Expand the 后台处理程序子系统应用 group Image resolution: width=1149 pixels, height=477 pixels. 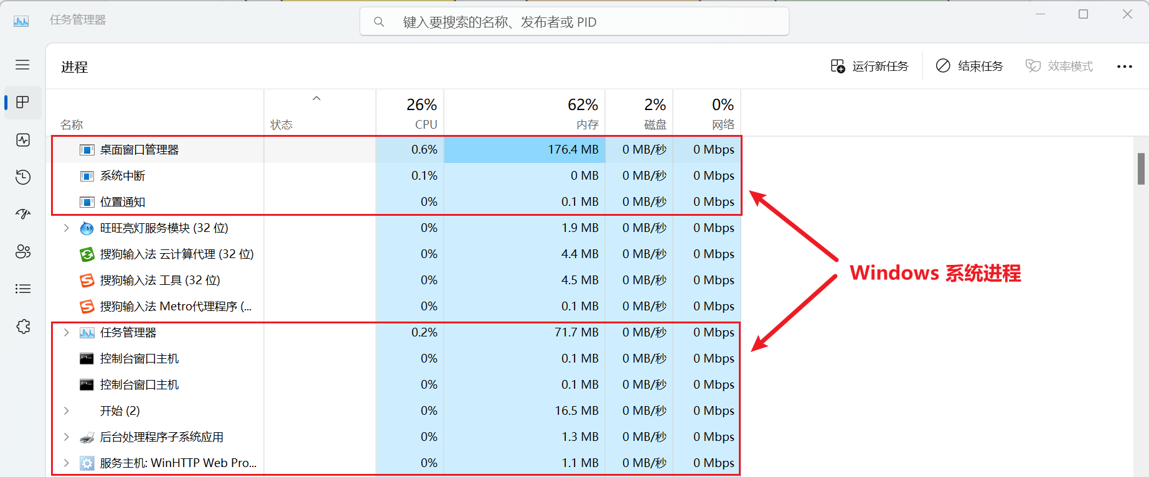(67, 437)
